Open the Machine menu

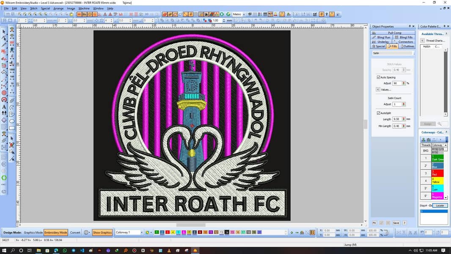pyautogui.click(x=84, y=8)
